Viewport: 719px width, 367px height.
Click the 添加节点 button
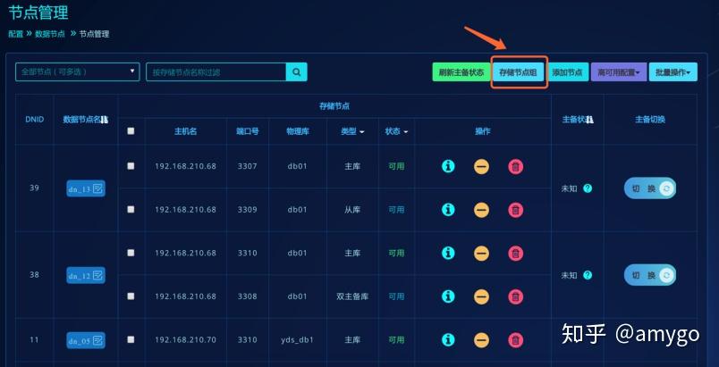(568, 71)
